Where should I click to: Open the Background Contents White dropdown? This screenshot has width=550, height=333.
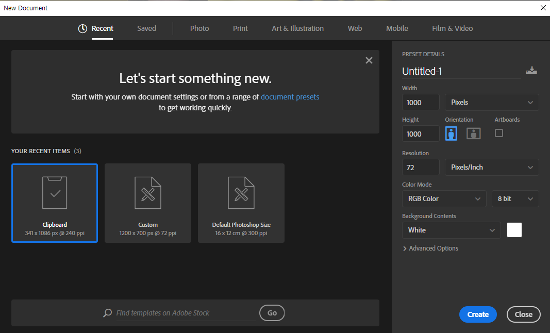coord(452,230)
